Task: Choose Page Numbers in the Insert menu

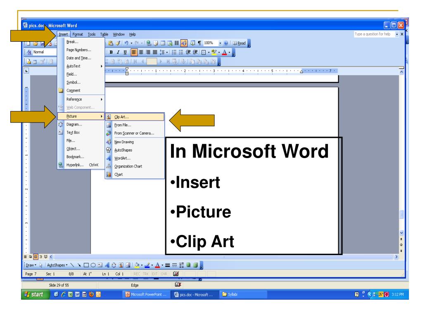Action: 81,50
